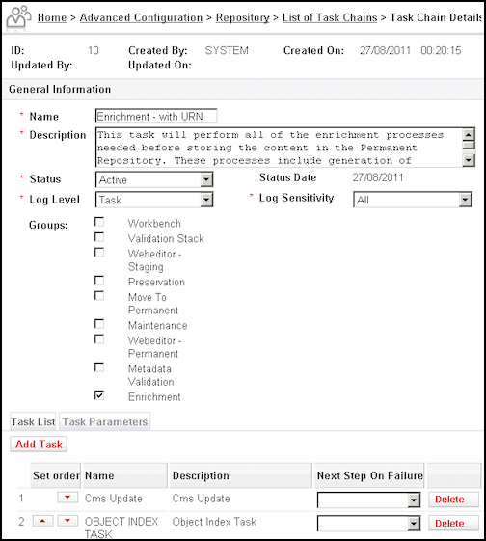Move OBJECT INDEX TASK down
This screenshot has width=486, height=541.
coord(67,521)
